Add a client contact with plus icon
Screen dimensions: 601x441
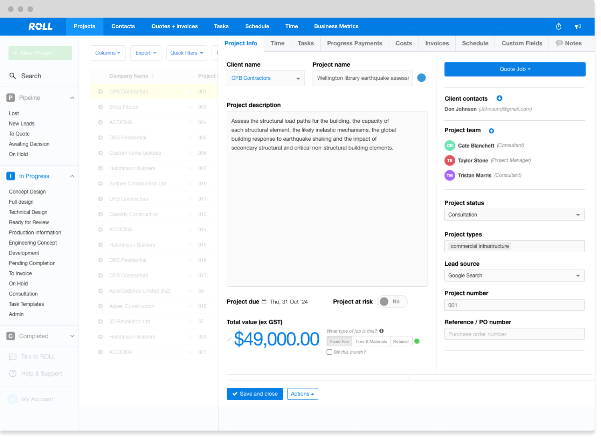499,98
